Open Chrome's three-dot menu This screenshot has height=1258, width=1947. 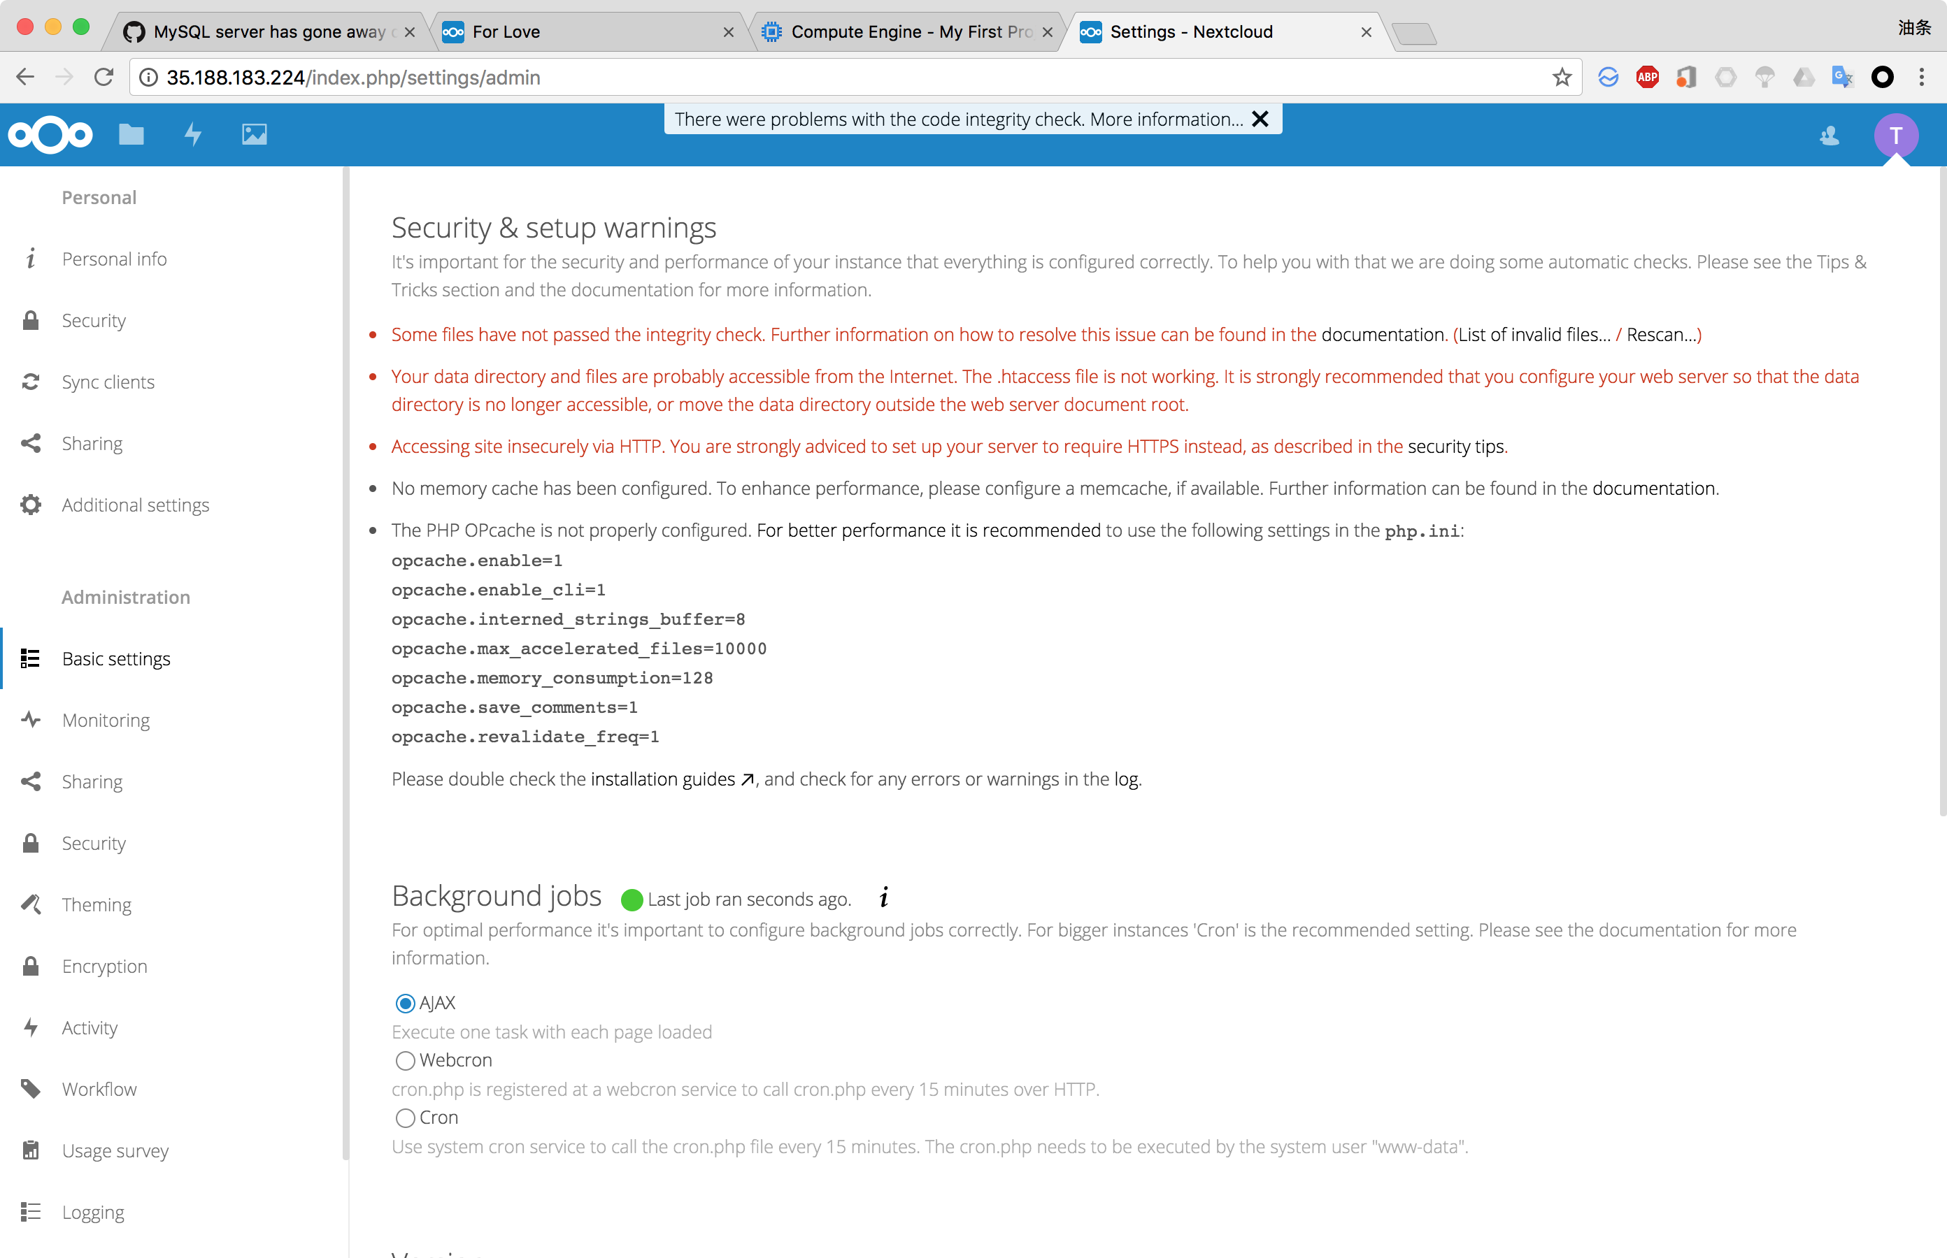pos(1921,78)
